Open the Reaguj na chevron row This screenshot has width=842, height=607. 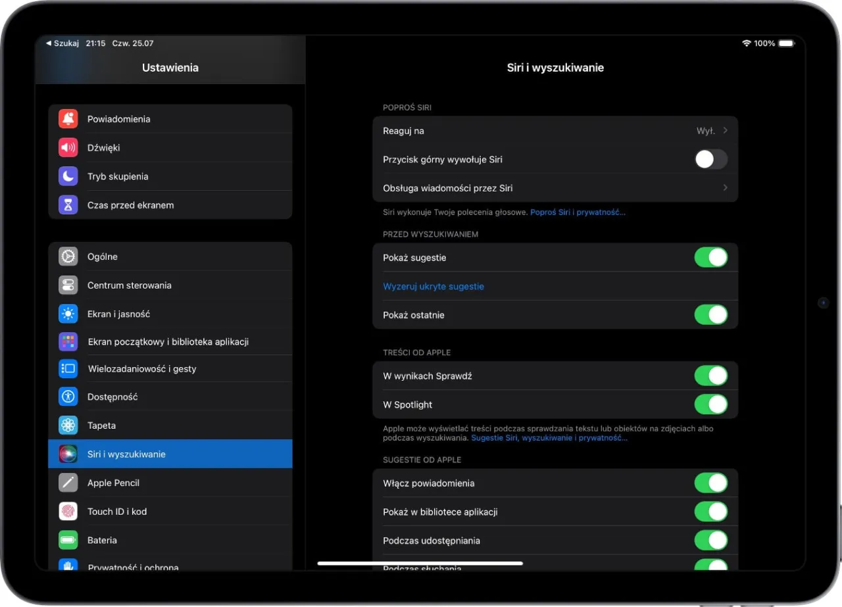click(725, 131)
